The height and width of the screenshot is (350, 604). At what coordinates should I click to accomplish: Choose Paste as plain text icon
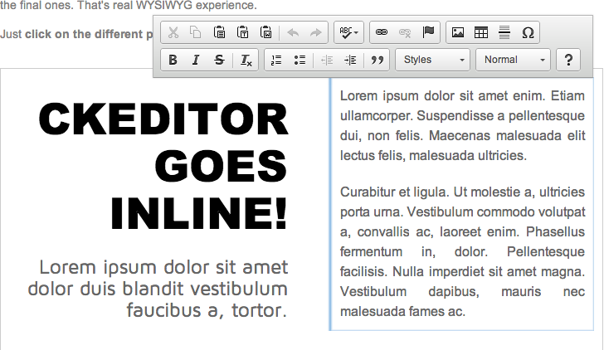242,32
